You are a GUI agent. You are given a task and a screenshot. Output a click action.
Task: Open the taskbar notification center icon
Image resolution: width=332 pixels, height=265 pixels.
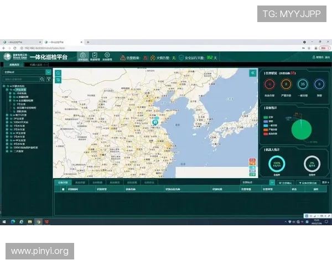pos(326,222)
